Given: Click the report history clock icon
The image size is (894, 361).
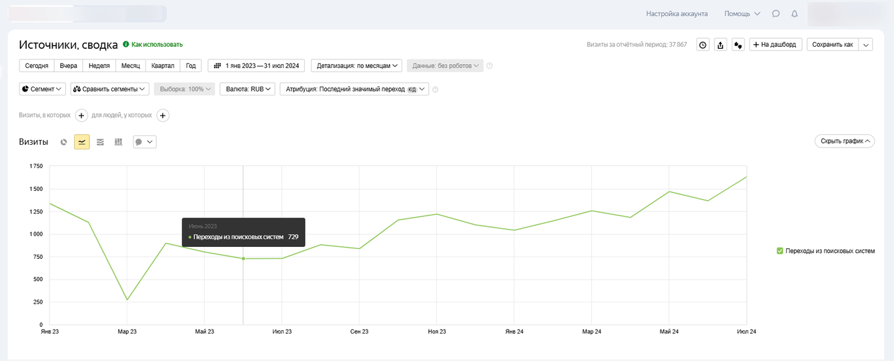Looking at the screenshot, I should (x=703, y=45).
